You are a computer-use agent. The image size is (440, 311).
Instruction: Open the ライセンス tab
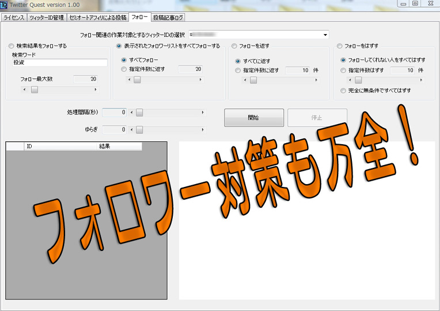point(14,18)
